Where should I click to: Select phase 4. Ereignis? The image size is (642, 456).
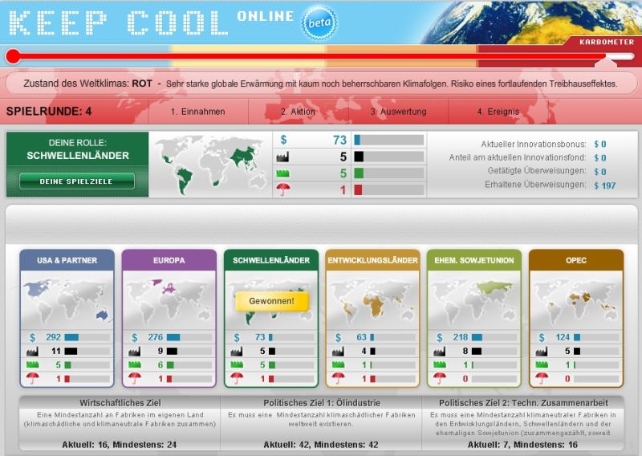tap(498, 112)
